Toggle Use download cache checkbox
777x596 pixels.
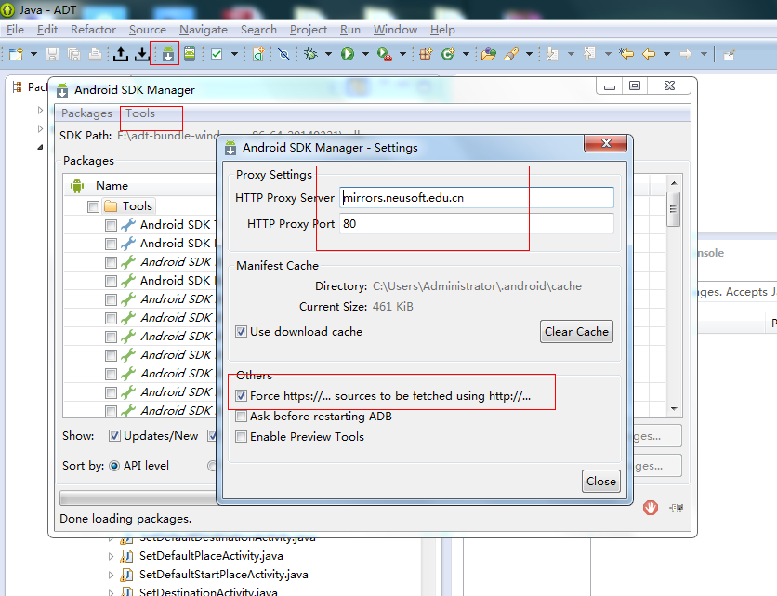[241, 332]
